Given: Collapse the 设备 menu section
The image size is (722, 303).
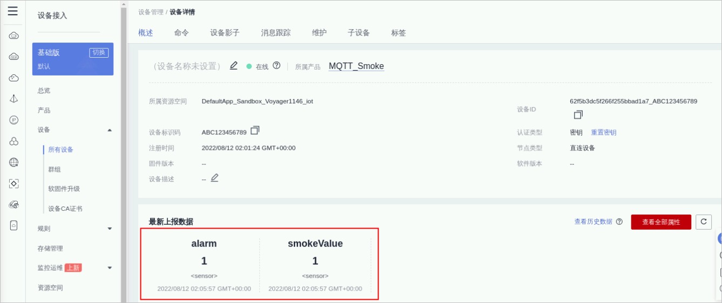Looking at the screenshot, I should 110,130.
